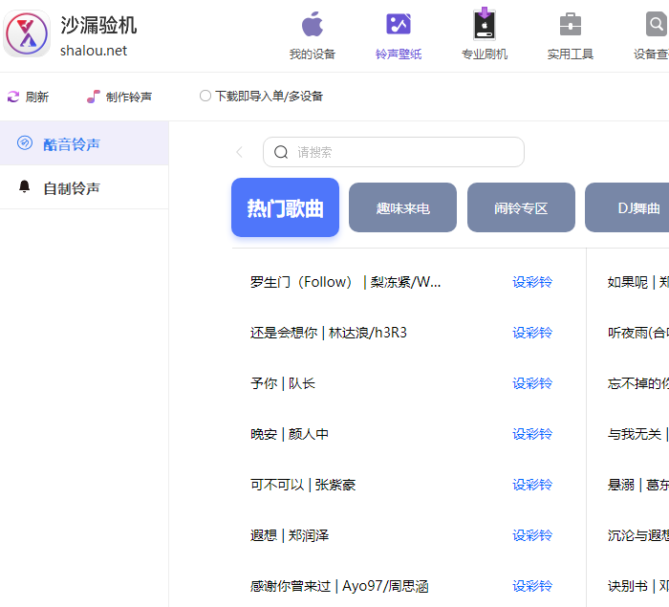
Task: Select song 与我无关 in right column
Action: click(x=637, y=434)
